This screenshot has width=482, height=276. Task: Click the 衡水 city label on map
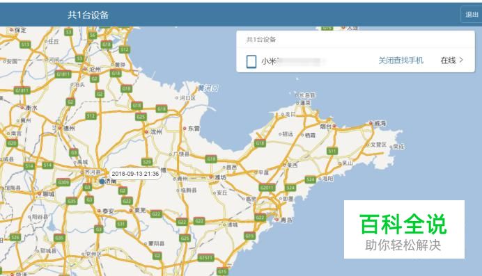coord(31,108)
